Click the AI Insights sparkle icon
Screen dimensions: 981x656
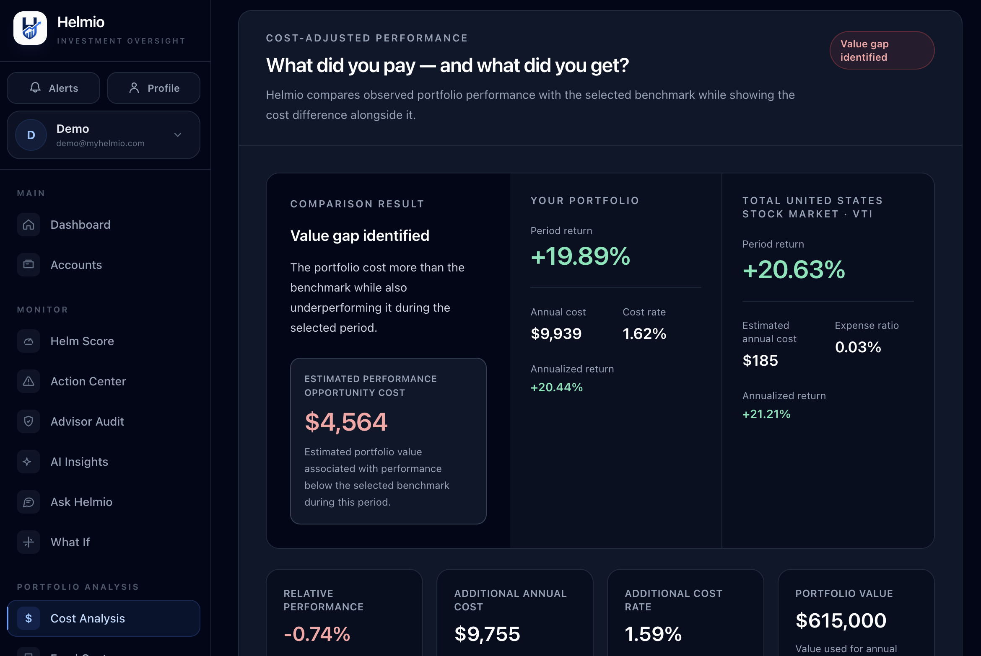click(29, 462)
